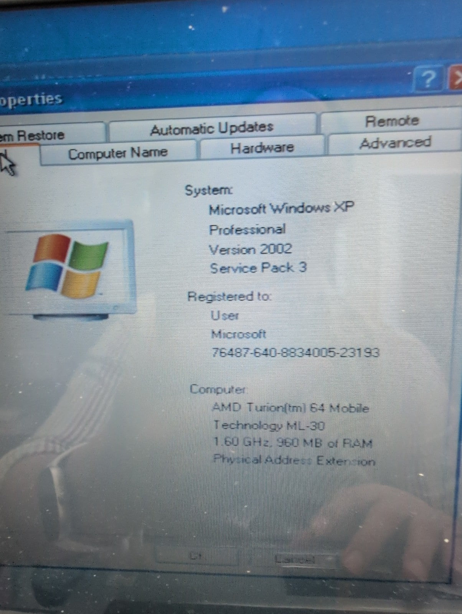Click the 'System:' heading label

[209, 190]
